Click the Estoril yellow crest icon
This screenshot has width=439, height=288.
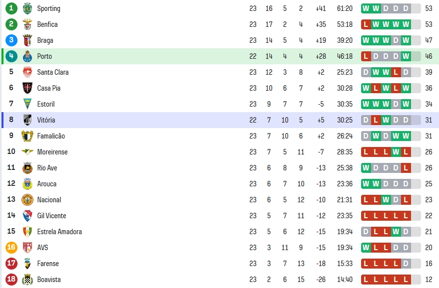coord(27,104)
